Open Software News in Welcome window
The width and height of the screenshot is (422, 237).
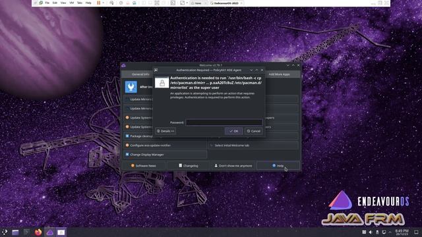point(144,166)
